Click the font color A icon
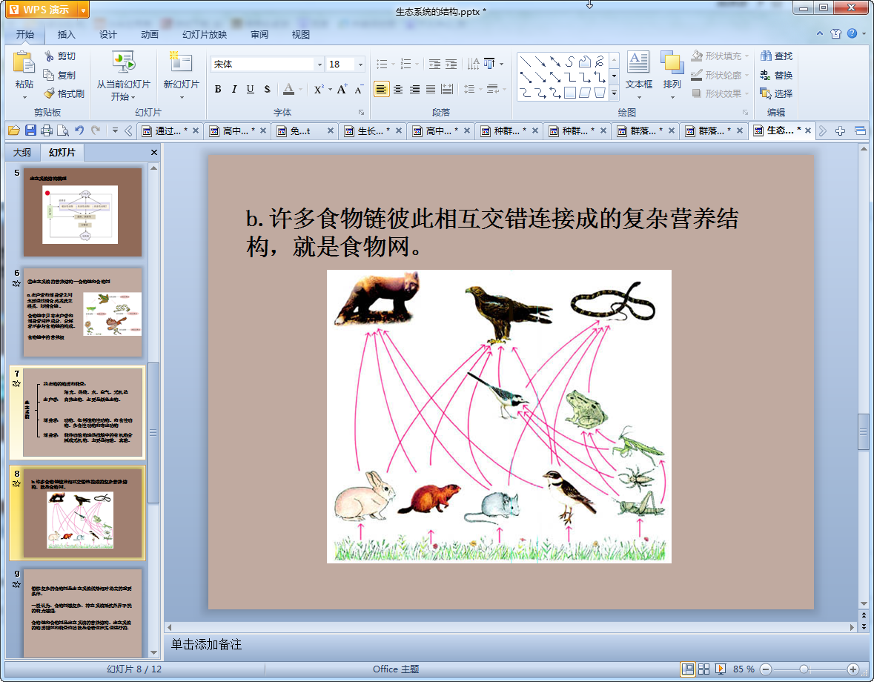874x682 pixels. pyautogui.click(x=288, y=89)
